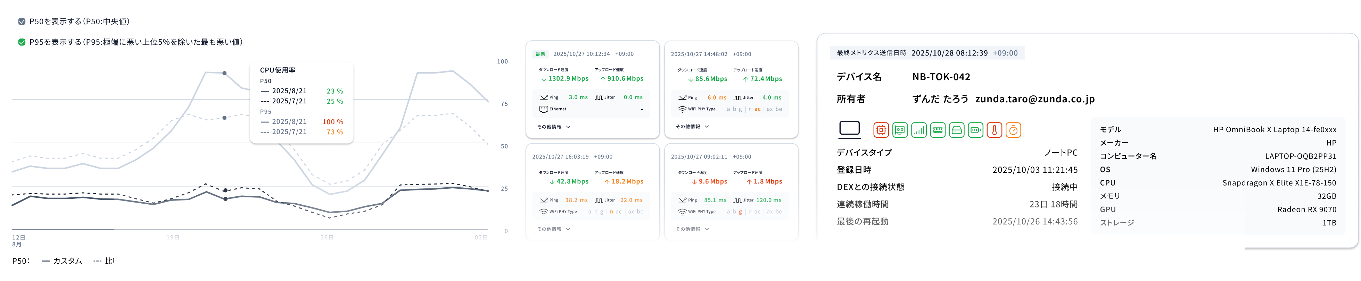The width and height of the screenshot is (1361, 281).
Task: Expand その他情報 on the 10:12:34 speed test
Action: pos(554,127)
